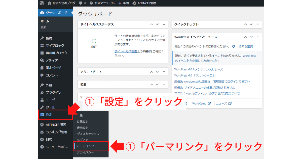Collapse the サイトヘルスステータス panel
The height and width of the screenshot is (159, 302).
click(x=164, y=24)
